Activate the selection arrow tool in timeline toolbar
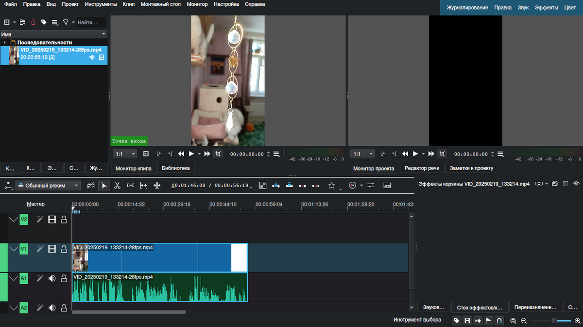This screenshot has width=583, height=327. point(103,185)
